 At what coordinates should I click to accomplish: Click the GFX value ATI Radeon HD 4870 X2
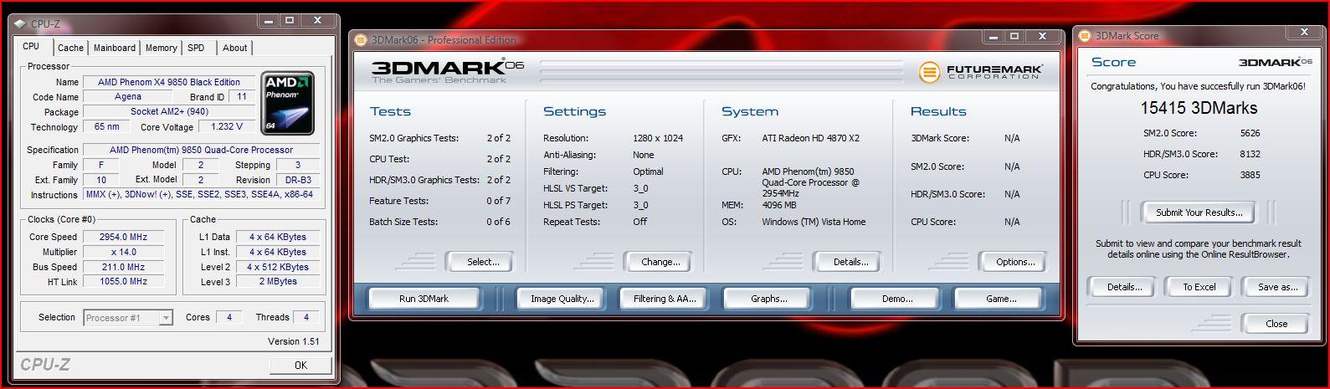click(x=811, y=138)
